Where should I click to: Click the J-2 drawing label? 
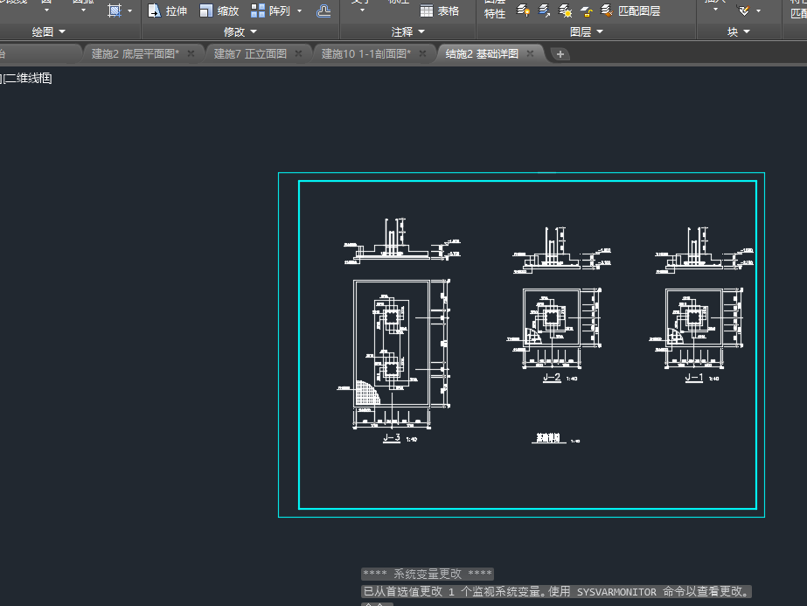[x=552, y=378]
